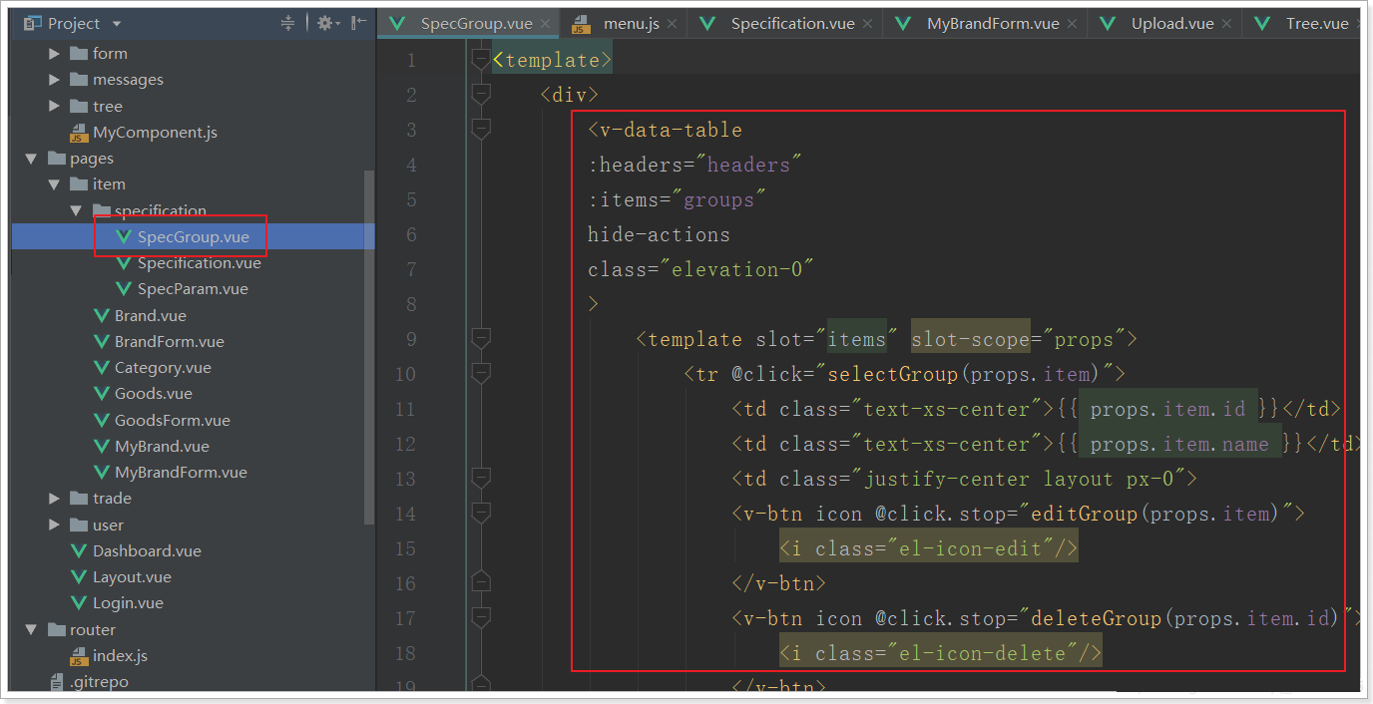The image size is (1373, 704).
Task: Click the 'headers' attribute value on line 4
Action: pyautogui.click(x=748, y=165)
